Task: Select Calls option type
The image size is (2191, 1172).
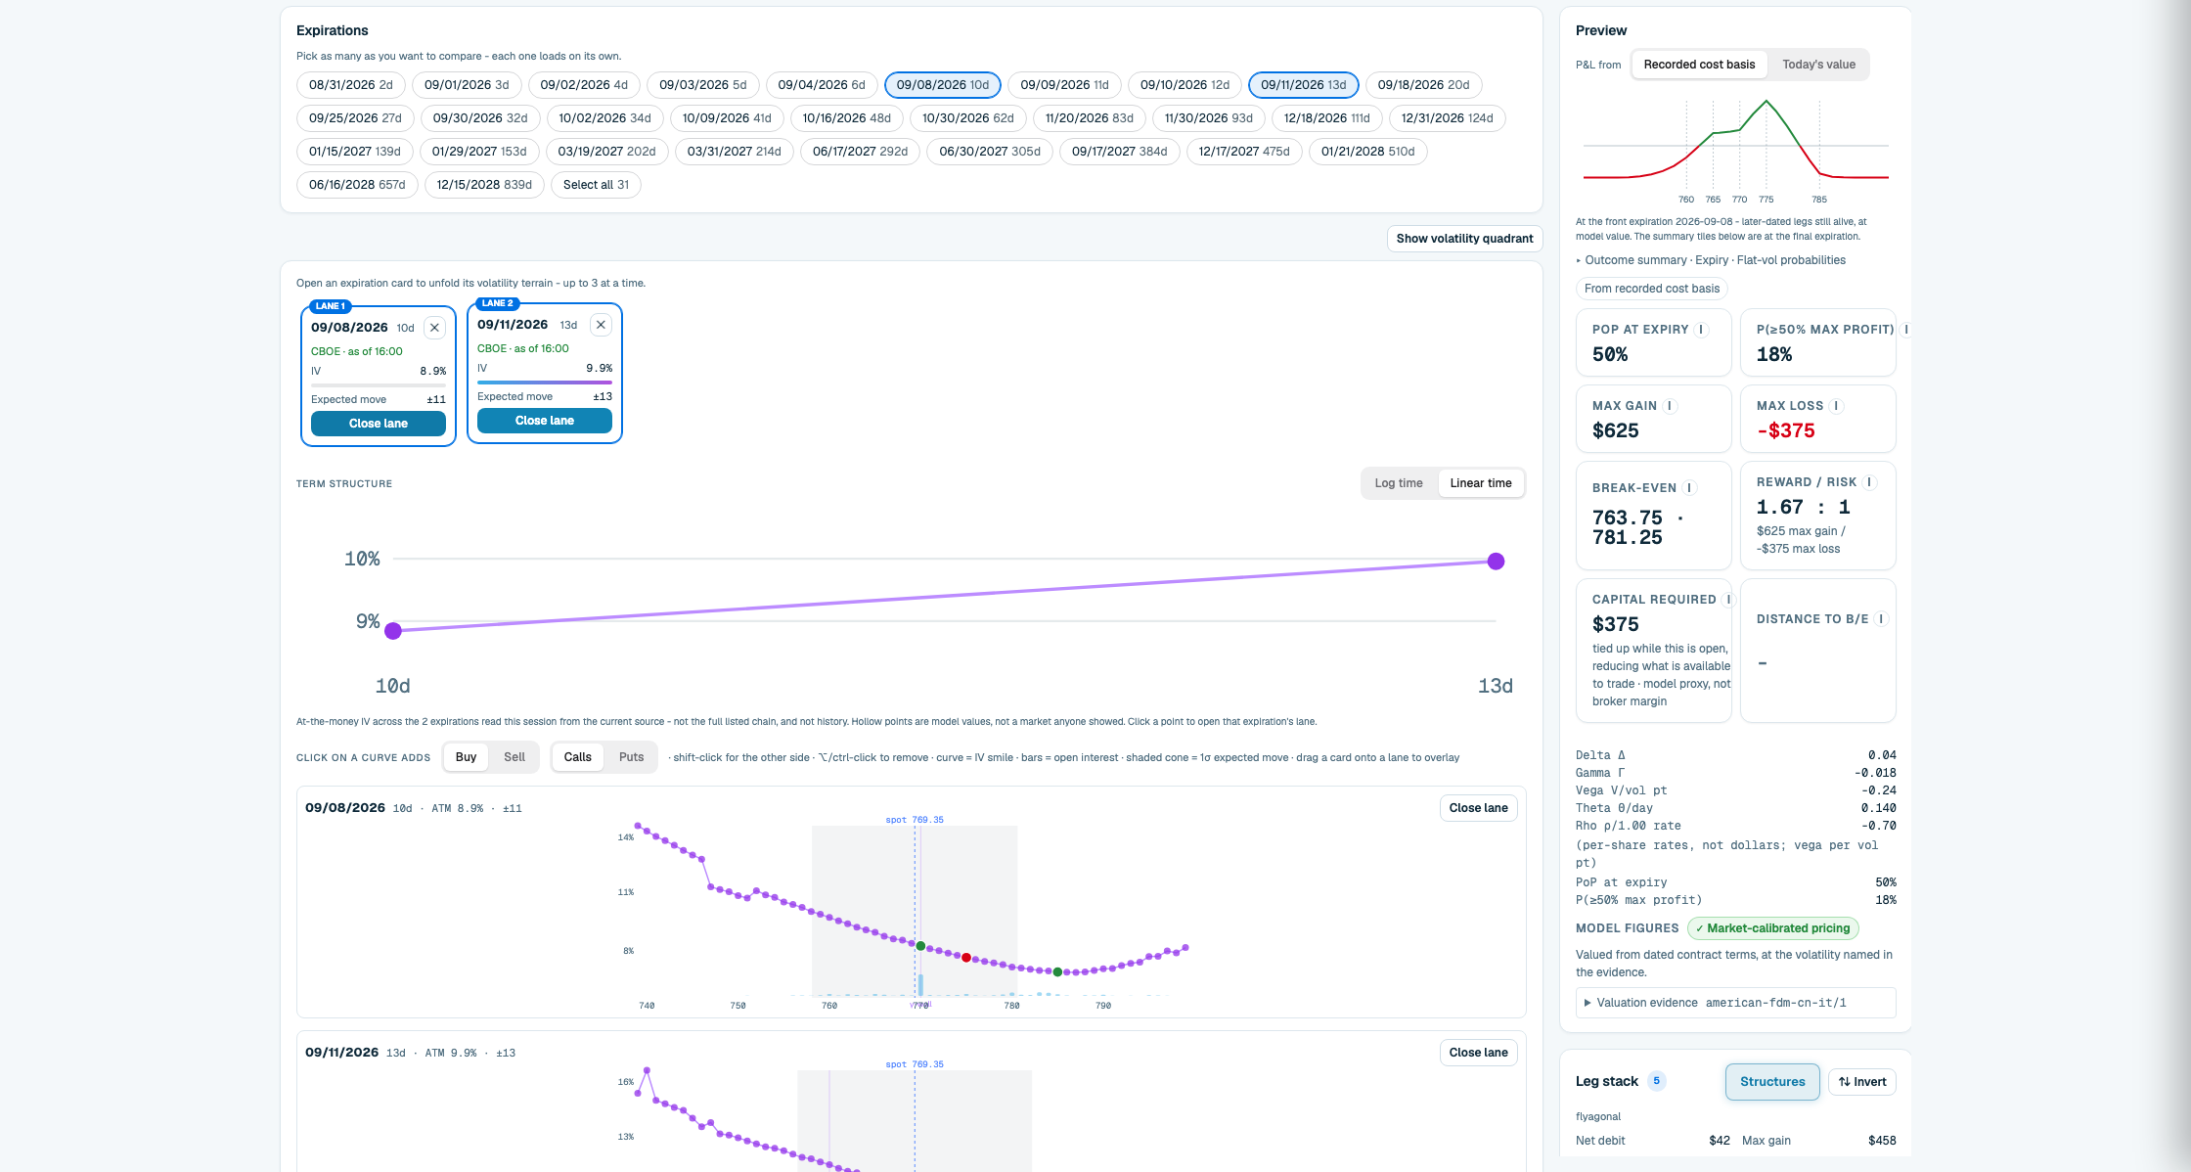Action: point(578,757)
